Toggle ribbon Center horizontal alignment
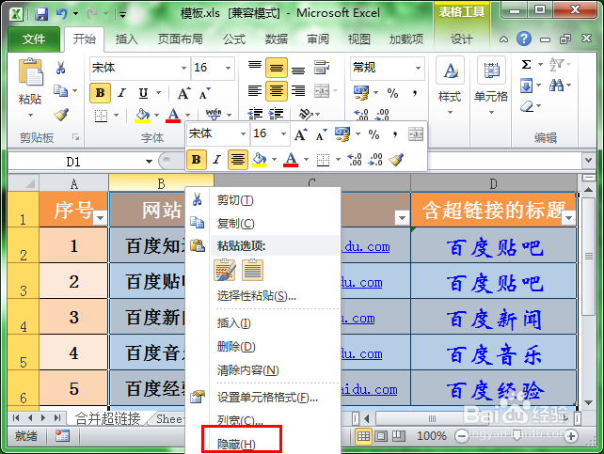 [277, 91]
